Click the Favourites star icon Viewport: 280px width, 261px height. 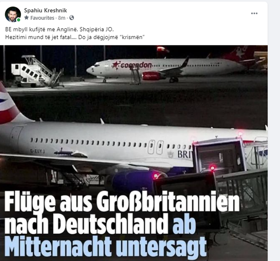pos(26,18)
